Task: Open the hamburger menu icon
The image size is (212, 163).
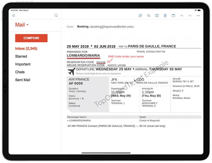Action: (14, 16)
